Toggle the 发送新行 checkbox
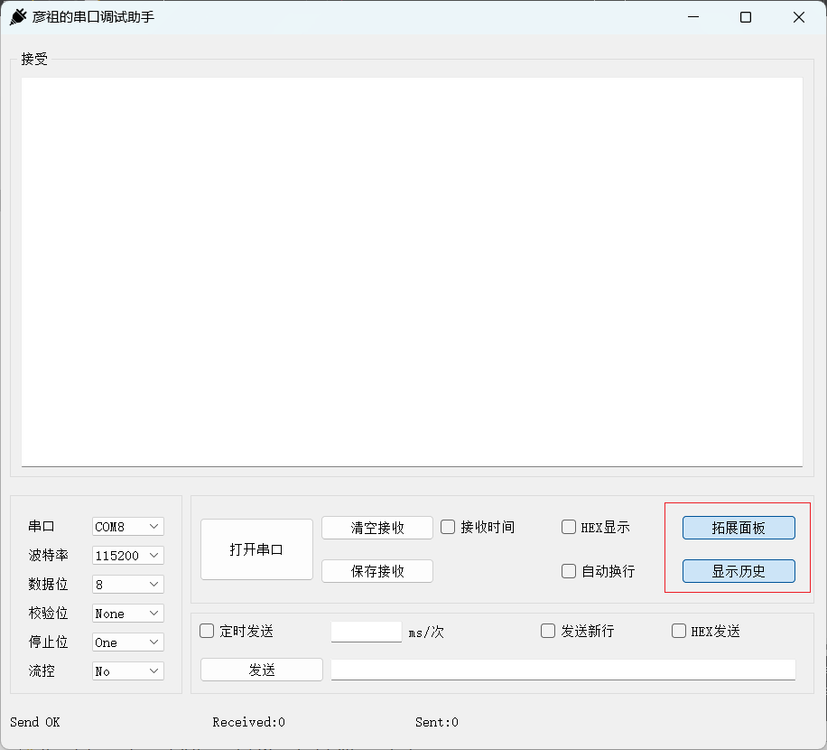 548,631
